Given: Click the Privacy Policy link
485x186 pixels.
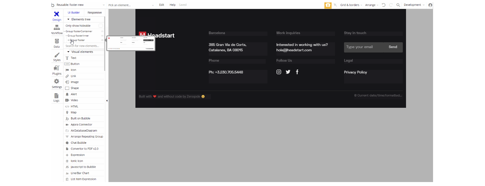Looking at the screenshot, I should [355, 72].
